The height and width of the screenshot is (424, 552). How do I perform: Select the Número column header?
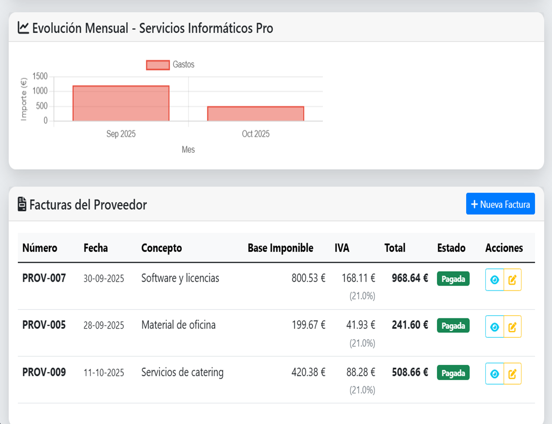click(x=40, y=248)
